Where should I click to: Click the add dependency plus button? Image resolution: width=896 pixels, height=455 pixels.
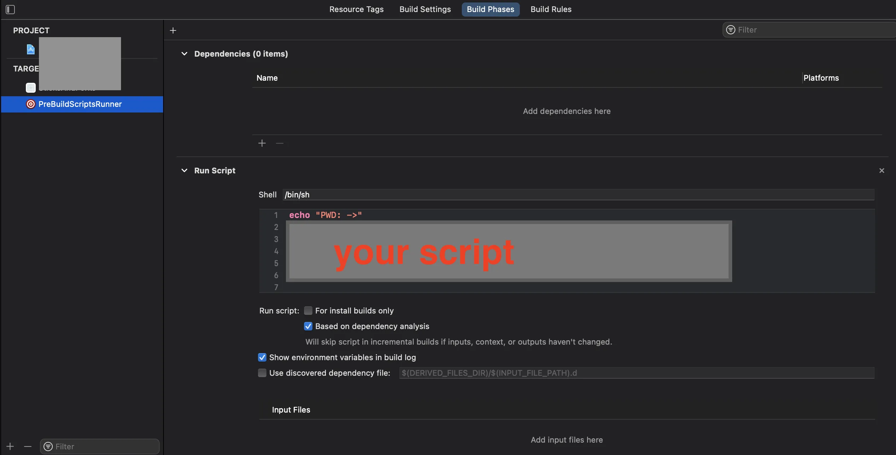tap(262, 143)
